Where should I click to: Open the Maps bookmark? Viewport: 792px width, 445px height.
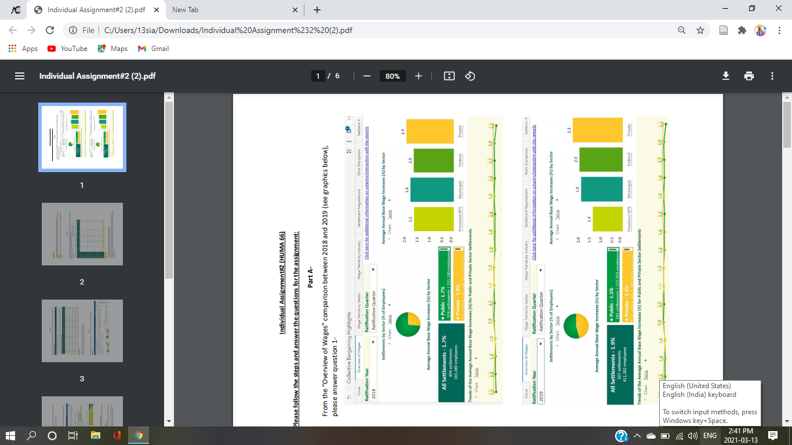[112, 49]
